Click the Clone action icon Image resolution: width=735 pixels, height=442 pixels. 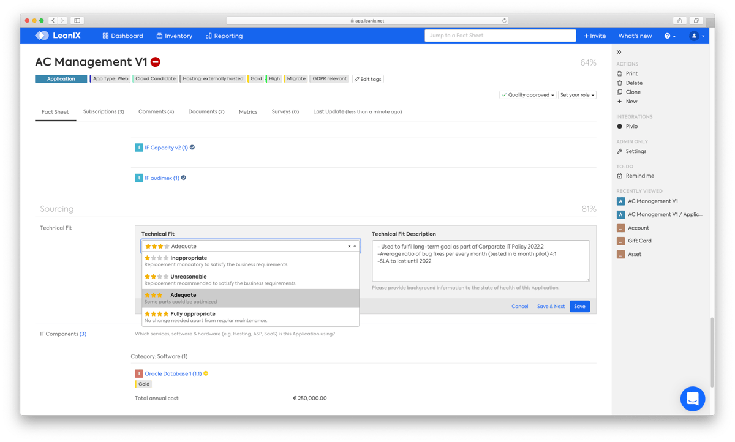click(x=619, y=92)
